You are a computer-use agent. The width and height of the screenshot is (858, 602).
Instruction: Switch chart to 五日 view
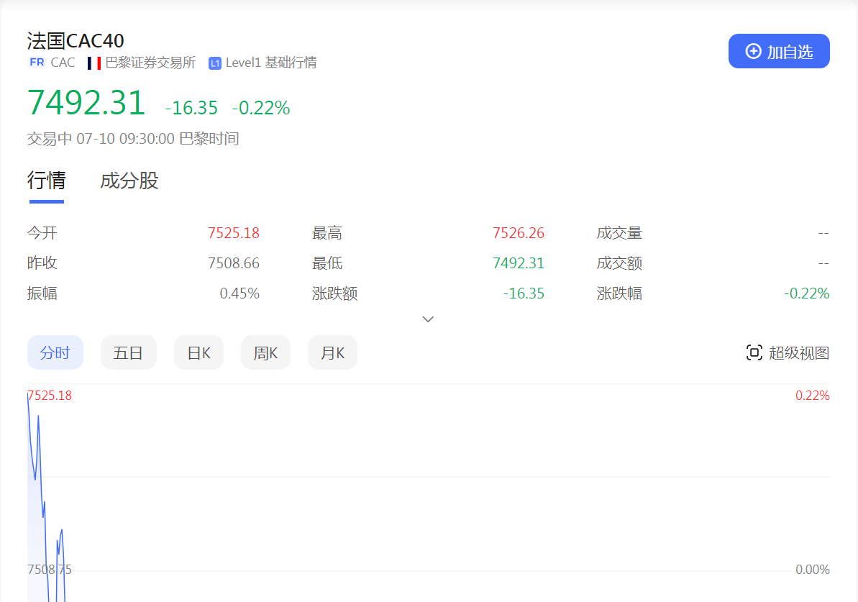click(128, 352)
